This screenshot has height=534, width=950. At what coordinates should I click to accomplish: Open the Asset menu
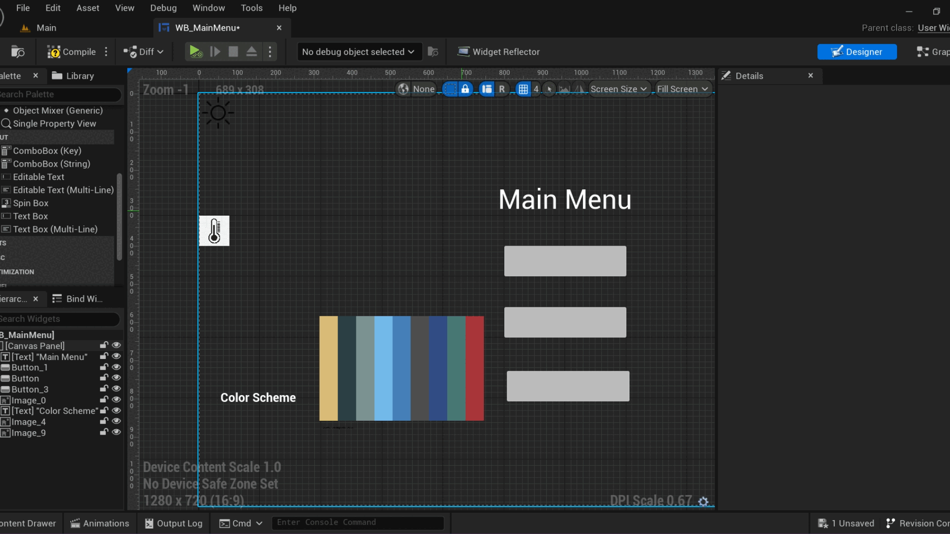(88, 8)
